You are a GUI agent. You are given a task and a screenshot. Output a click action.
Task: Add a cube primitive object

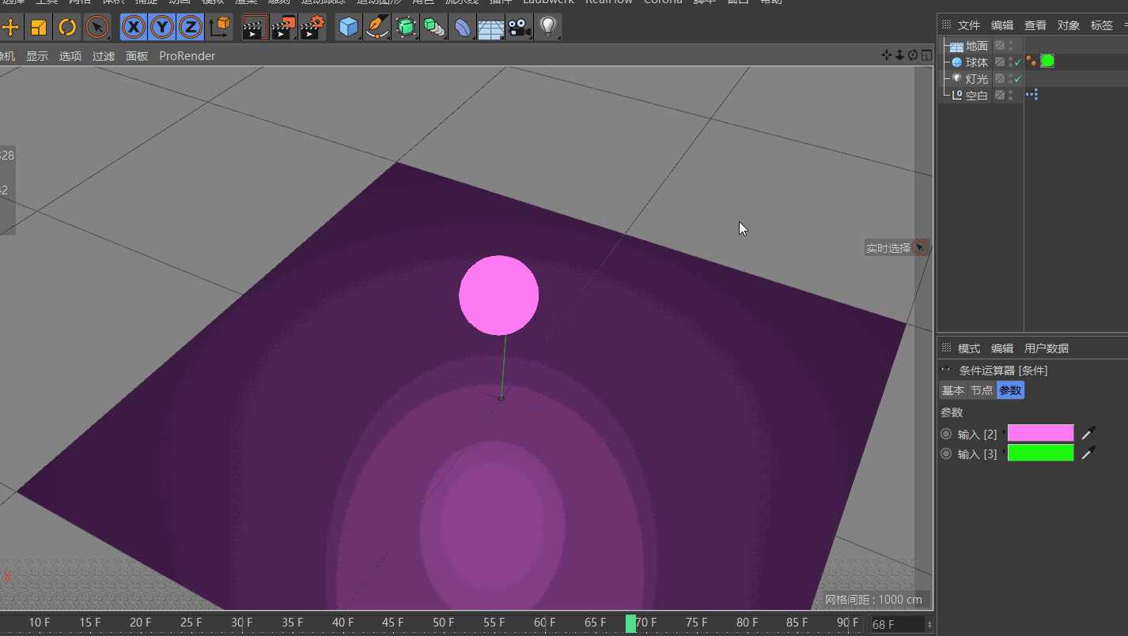pyautogui.click(x=348, y=28)
